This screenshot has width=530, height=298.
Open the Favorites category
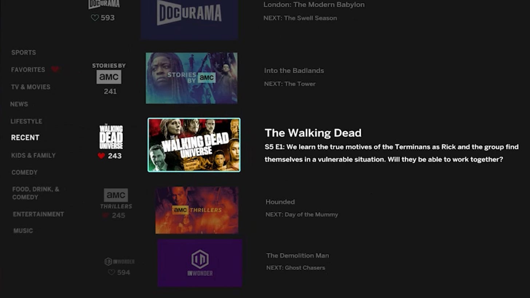click(28, 69)
